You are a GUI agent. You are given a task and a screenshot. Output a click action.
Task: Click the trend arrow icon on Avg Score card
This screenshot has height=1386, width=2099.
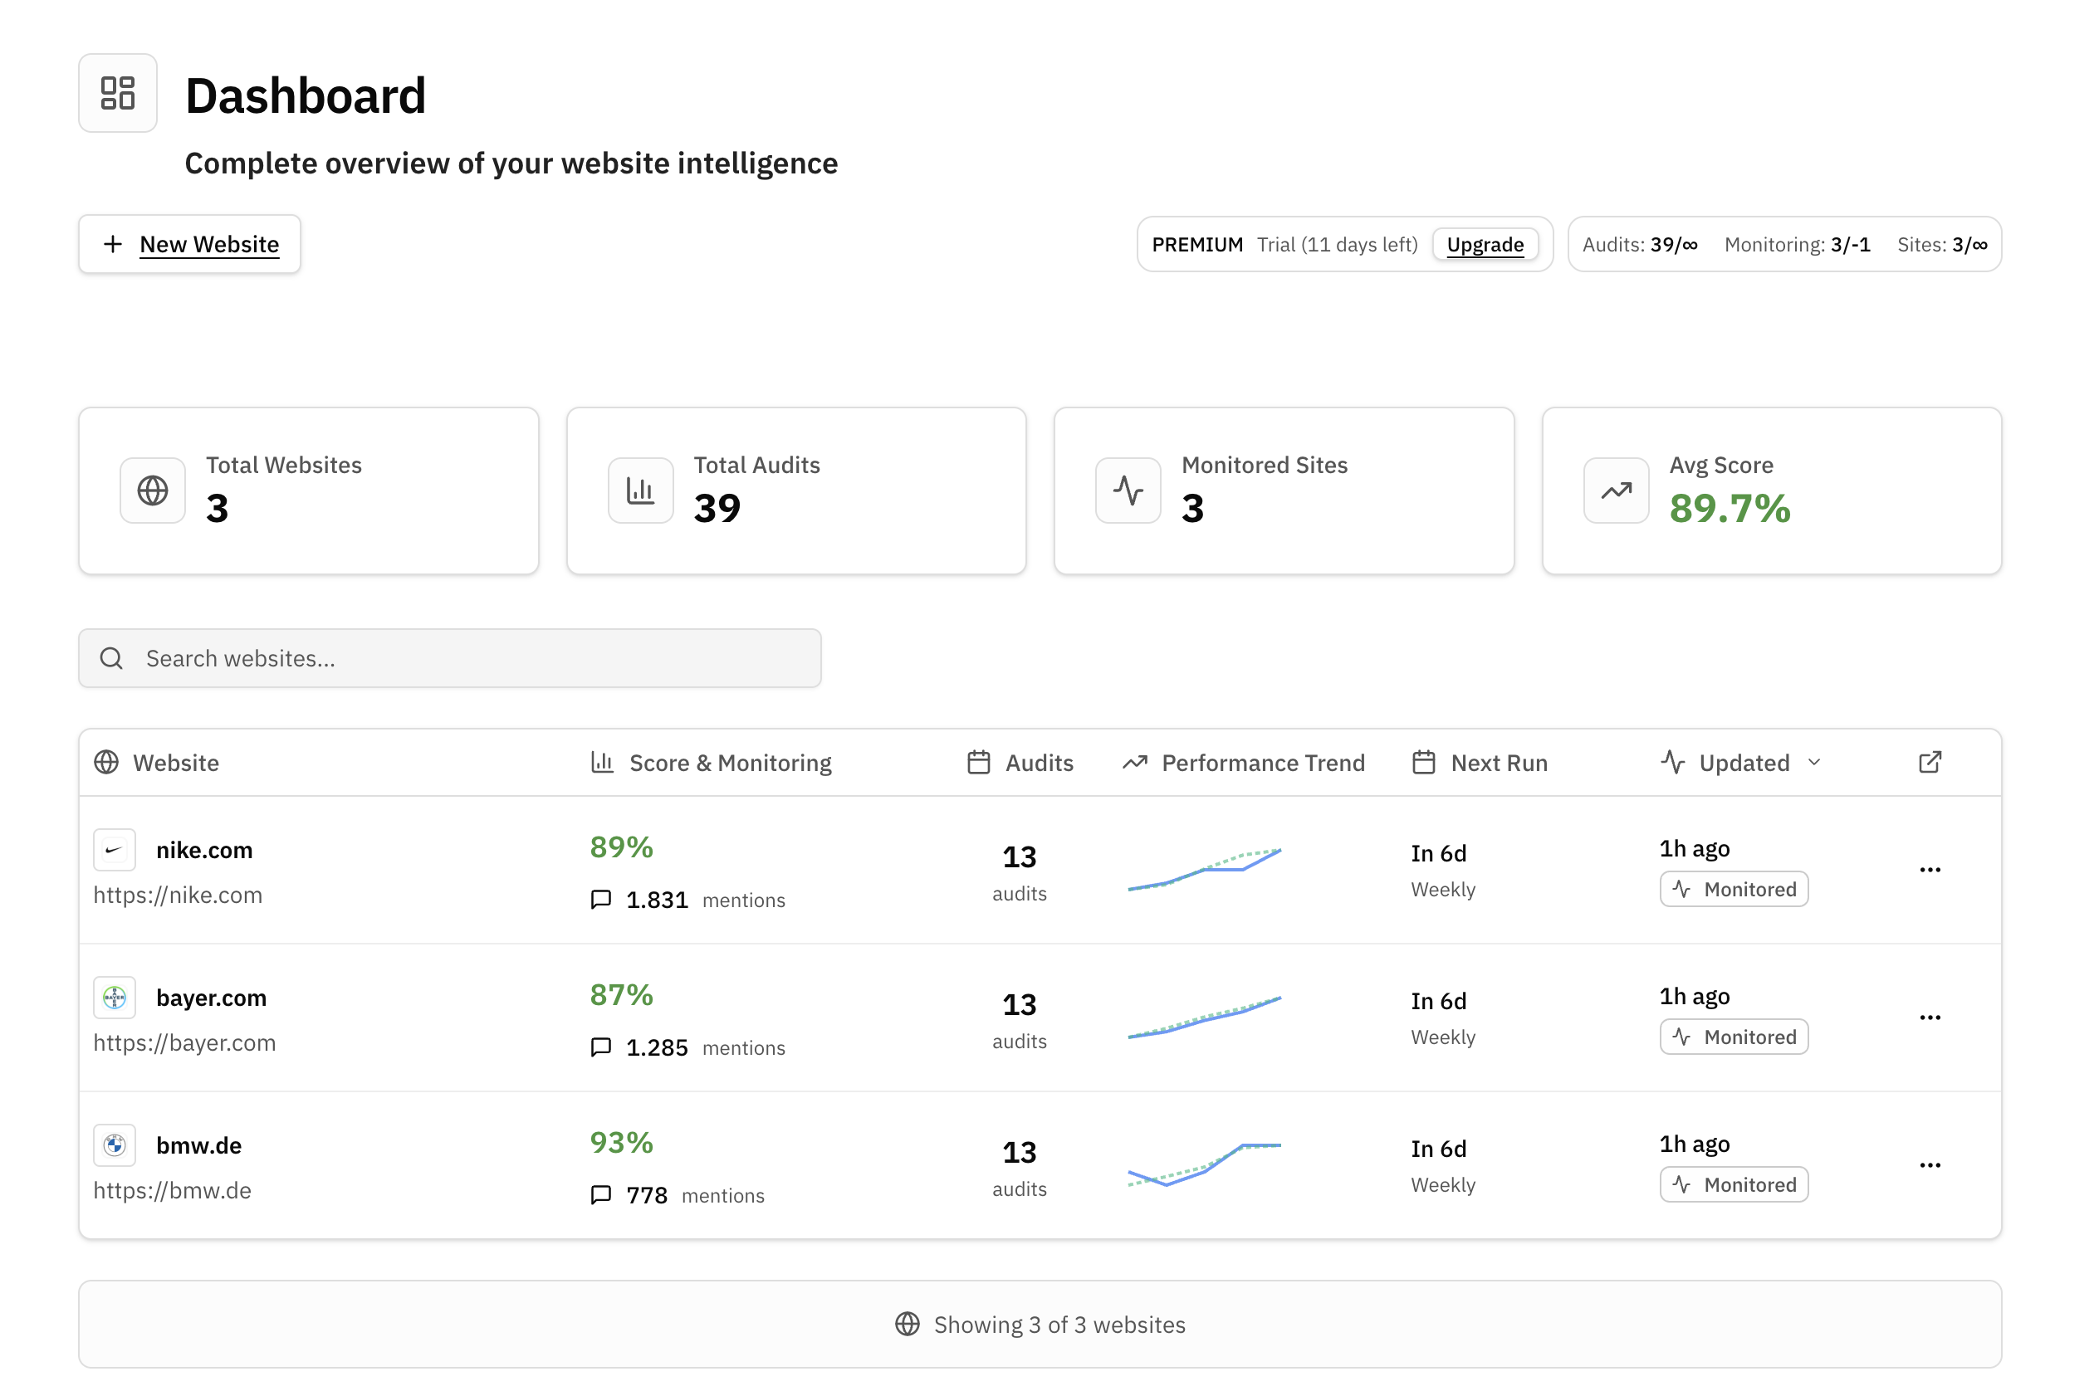click(1616, 490)
